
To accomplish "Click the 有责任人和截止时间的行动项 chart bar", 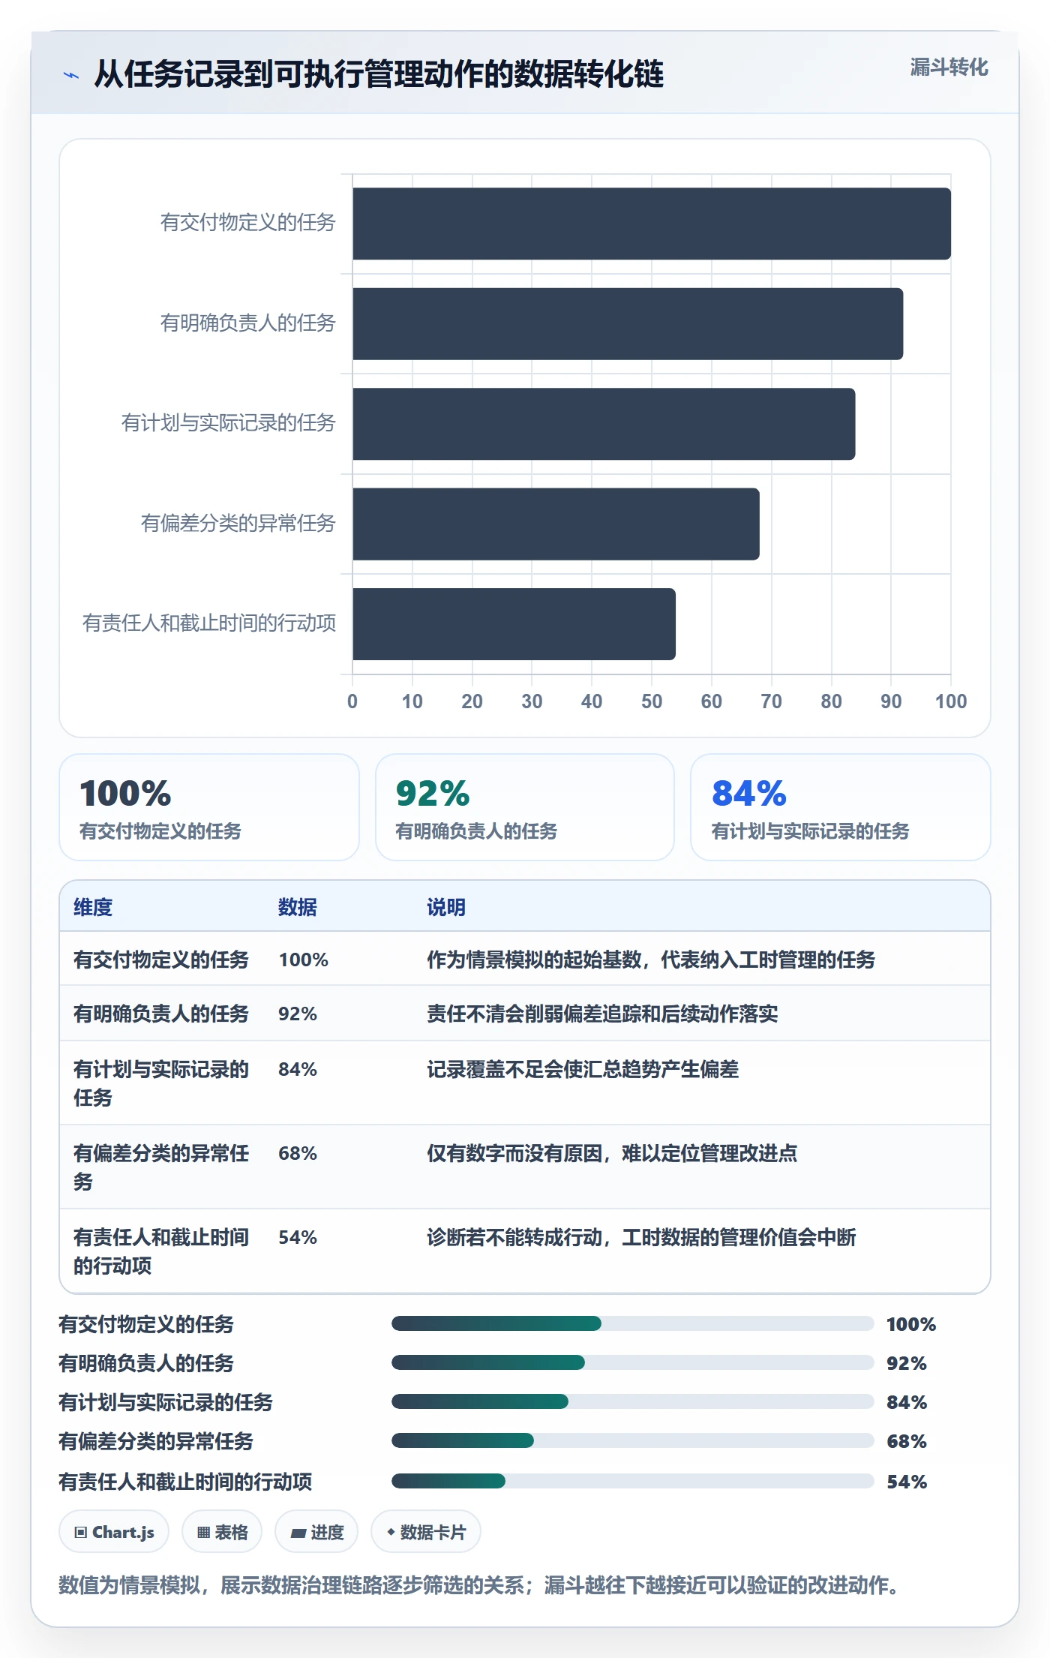I will [x=514, y=624].
